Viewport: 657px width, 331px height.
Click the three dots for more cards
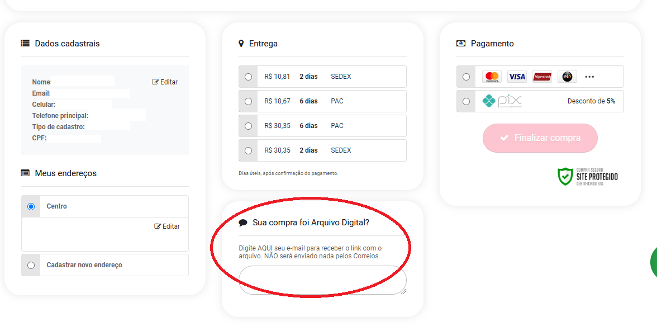click(x=589, y=77)
